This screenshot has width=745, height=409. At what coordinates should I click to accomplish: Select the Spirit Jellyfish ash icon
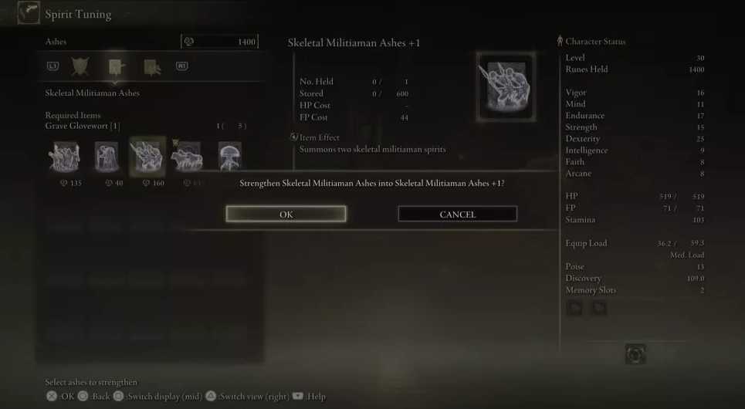pos(230,157)
